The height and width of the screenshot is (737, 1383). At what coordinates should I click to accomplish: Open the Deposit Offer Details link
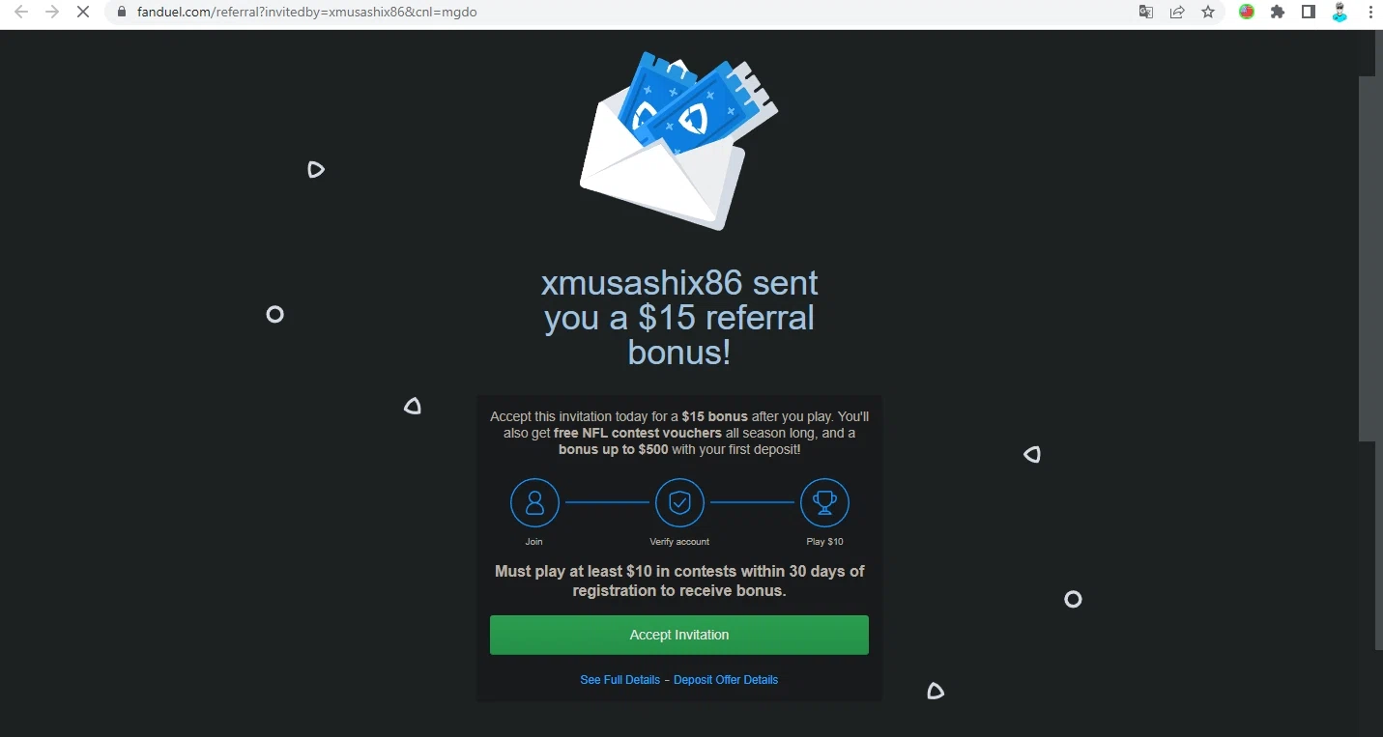tap(726, 680)
